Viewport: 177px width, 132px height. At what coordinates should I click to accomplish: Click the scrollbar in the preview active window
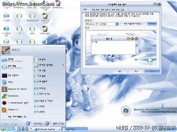point(137,48)
